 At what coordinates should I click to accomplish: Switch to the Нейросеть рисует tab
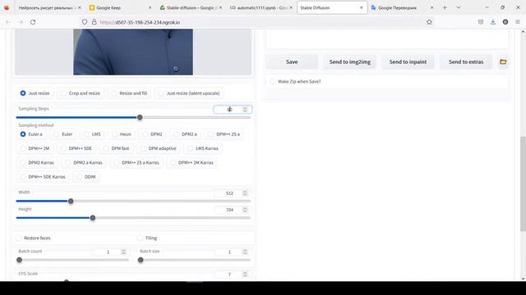point(49,7)
